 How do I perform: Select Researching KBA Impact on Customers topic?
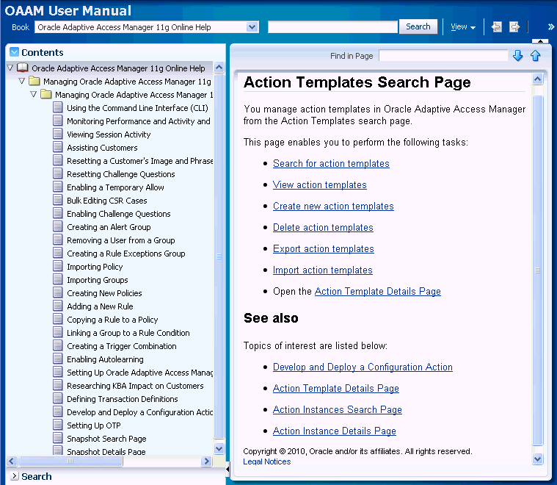[x=135, y=386]
